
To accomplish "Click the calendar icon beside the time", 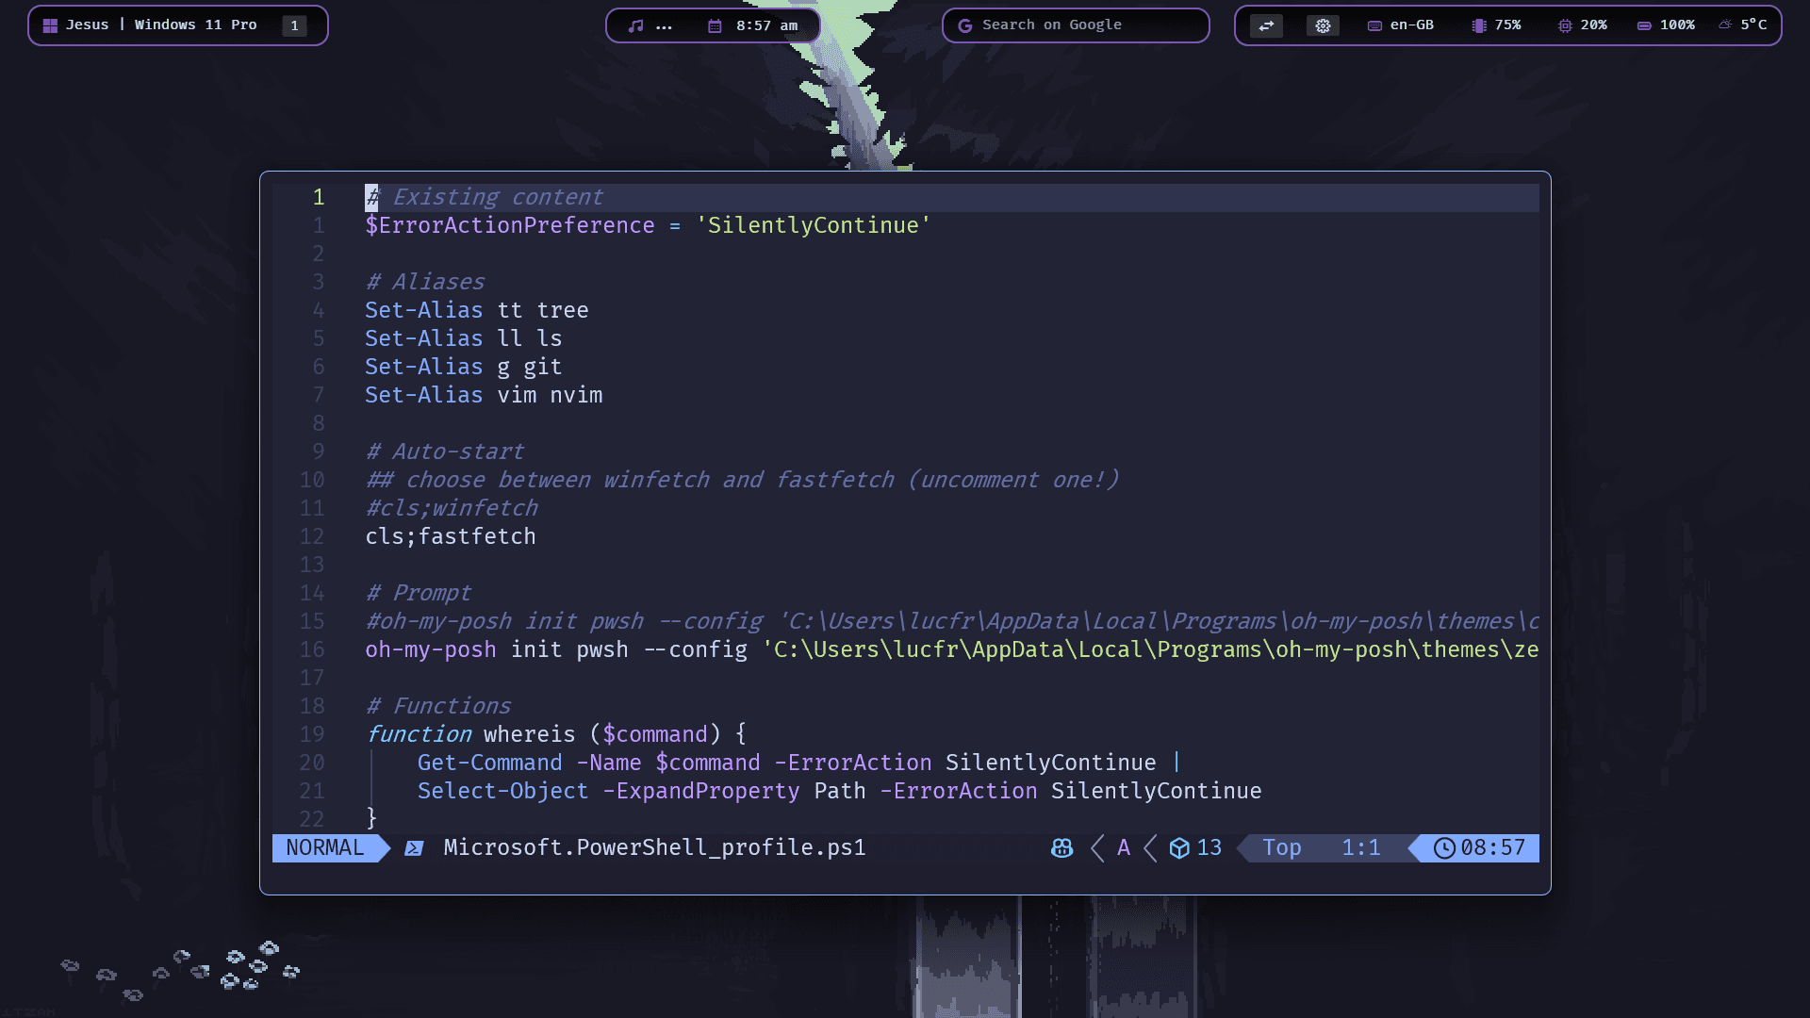I will [x=715, y=25].
